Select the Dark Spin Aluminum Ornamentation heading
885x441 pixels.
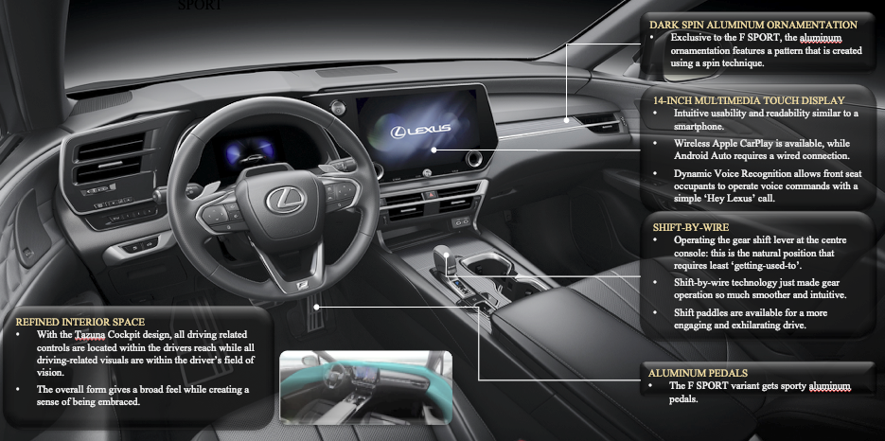[x=753, y=25]
